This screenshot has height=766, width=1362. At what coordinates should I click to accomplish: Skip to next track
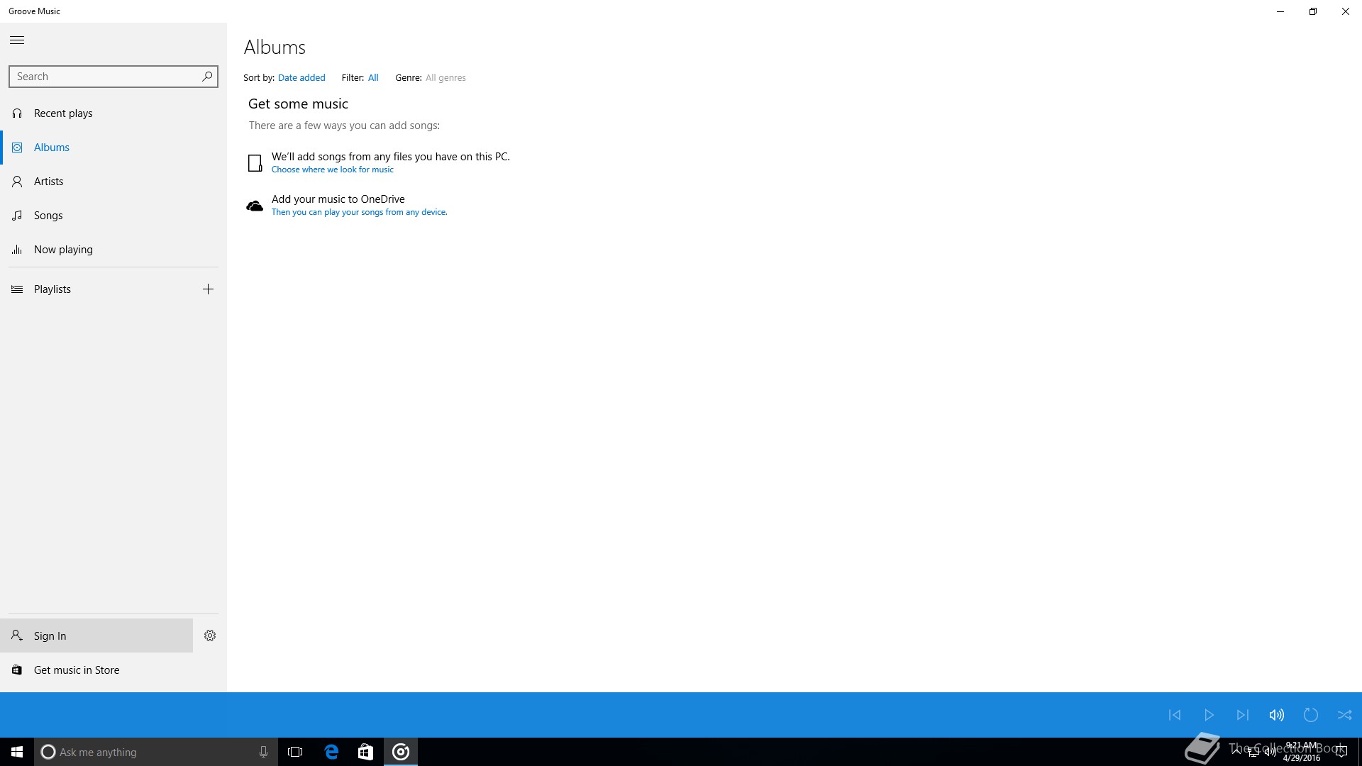click(x=1243, y=715)
